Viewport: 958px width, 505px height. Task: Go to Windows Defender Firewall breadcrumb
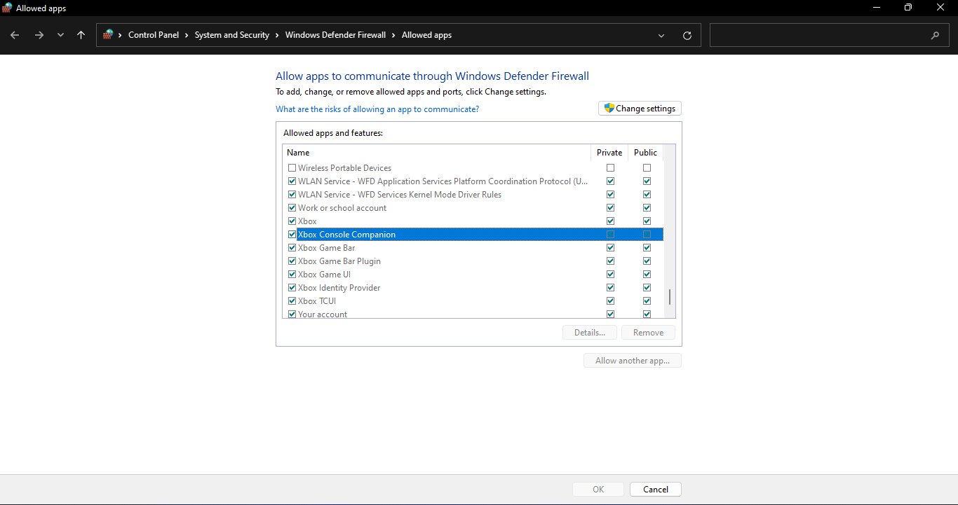point(335,35)
